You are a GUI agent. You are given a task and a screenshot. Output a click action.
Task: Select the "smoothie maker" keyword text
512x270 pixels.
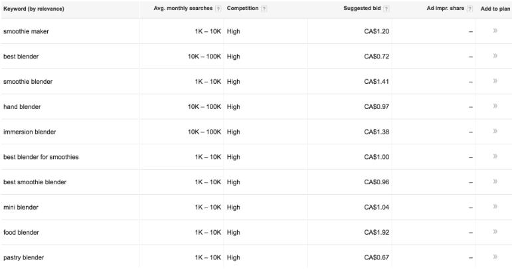click(x=26, y=31)
